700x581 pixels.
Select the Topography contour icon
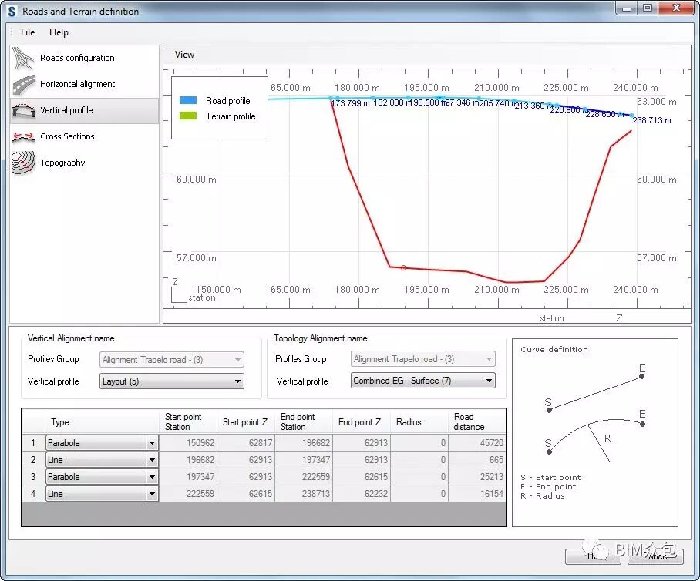(24, 163)
